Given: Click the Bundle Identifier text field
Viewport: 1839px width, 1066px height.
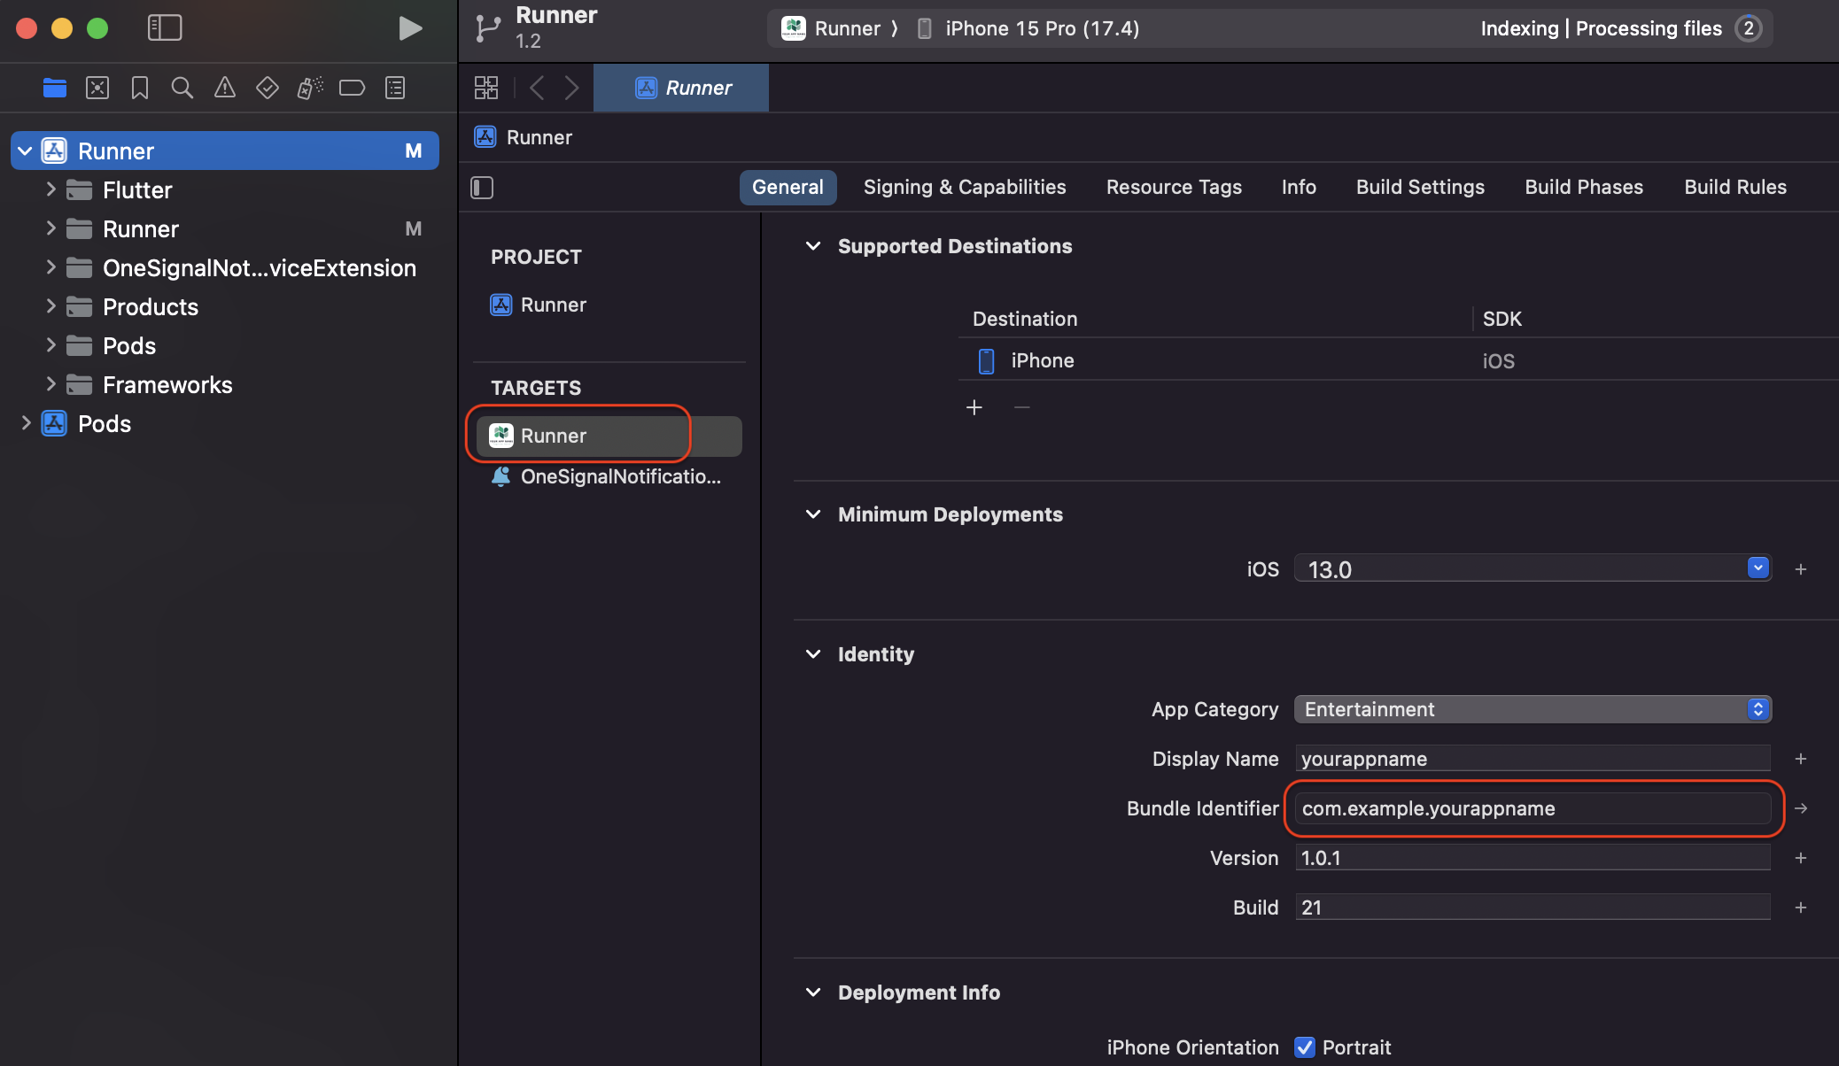Looking at the screenshot, I should tap(1532, 808).
